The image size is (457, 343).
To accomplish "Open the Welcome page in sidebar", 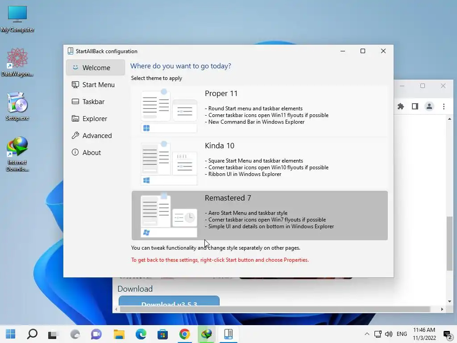I will tap(96, 68).
